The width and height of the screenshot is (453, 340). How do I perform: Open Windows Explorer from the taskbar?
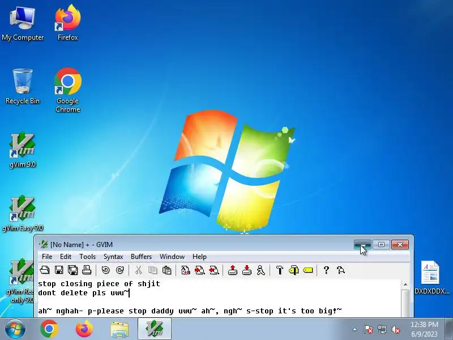(x=119, y=329)
